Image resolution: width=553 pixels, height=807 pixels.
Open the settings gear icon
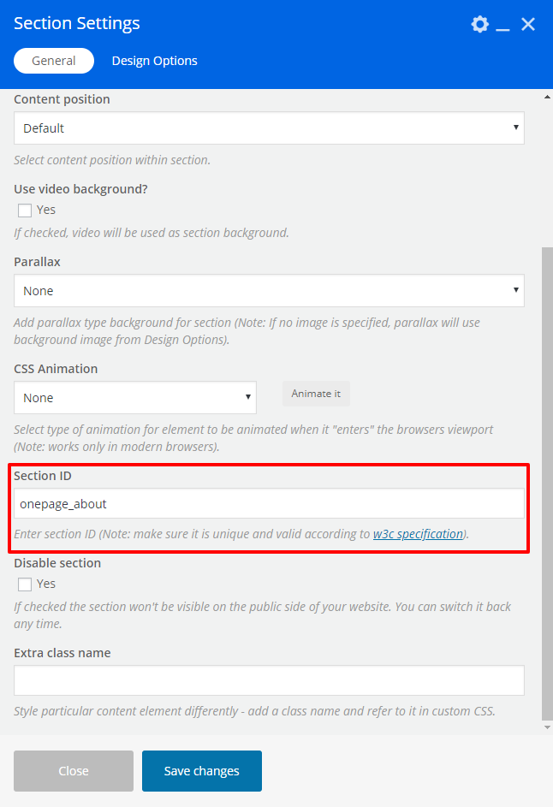[480, 24]
